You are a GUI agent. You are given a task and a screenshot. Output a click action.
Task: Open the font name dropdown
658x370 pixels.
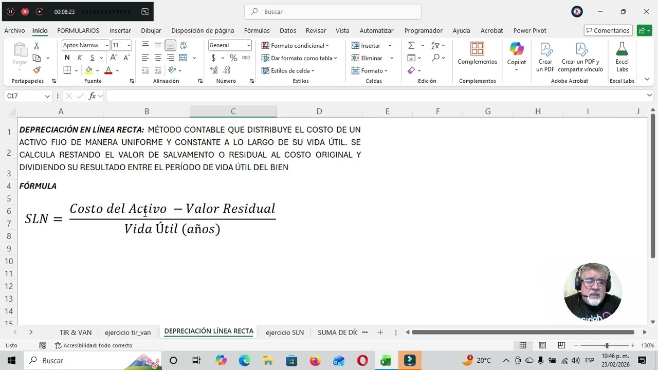click(107, 45)
